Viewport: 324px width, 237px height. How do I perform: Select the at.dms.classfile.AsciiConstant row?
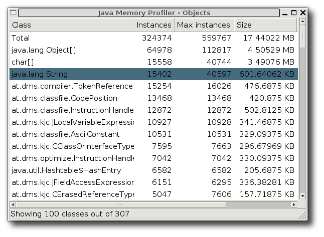click(154, 134)
